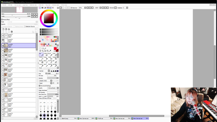Activate the Move tool

[40, 51]
